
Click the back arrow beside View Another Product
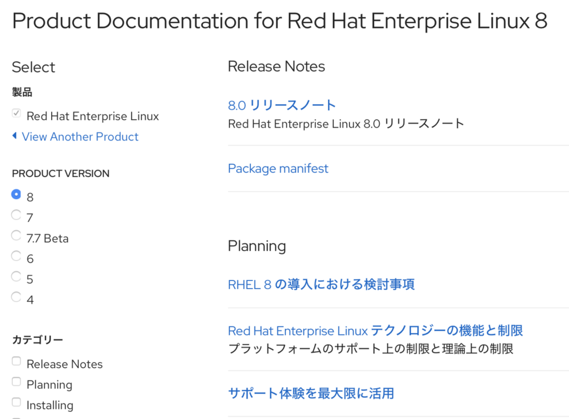(x=14, y=136)
